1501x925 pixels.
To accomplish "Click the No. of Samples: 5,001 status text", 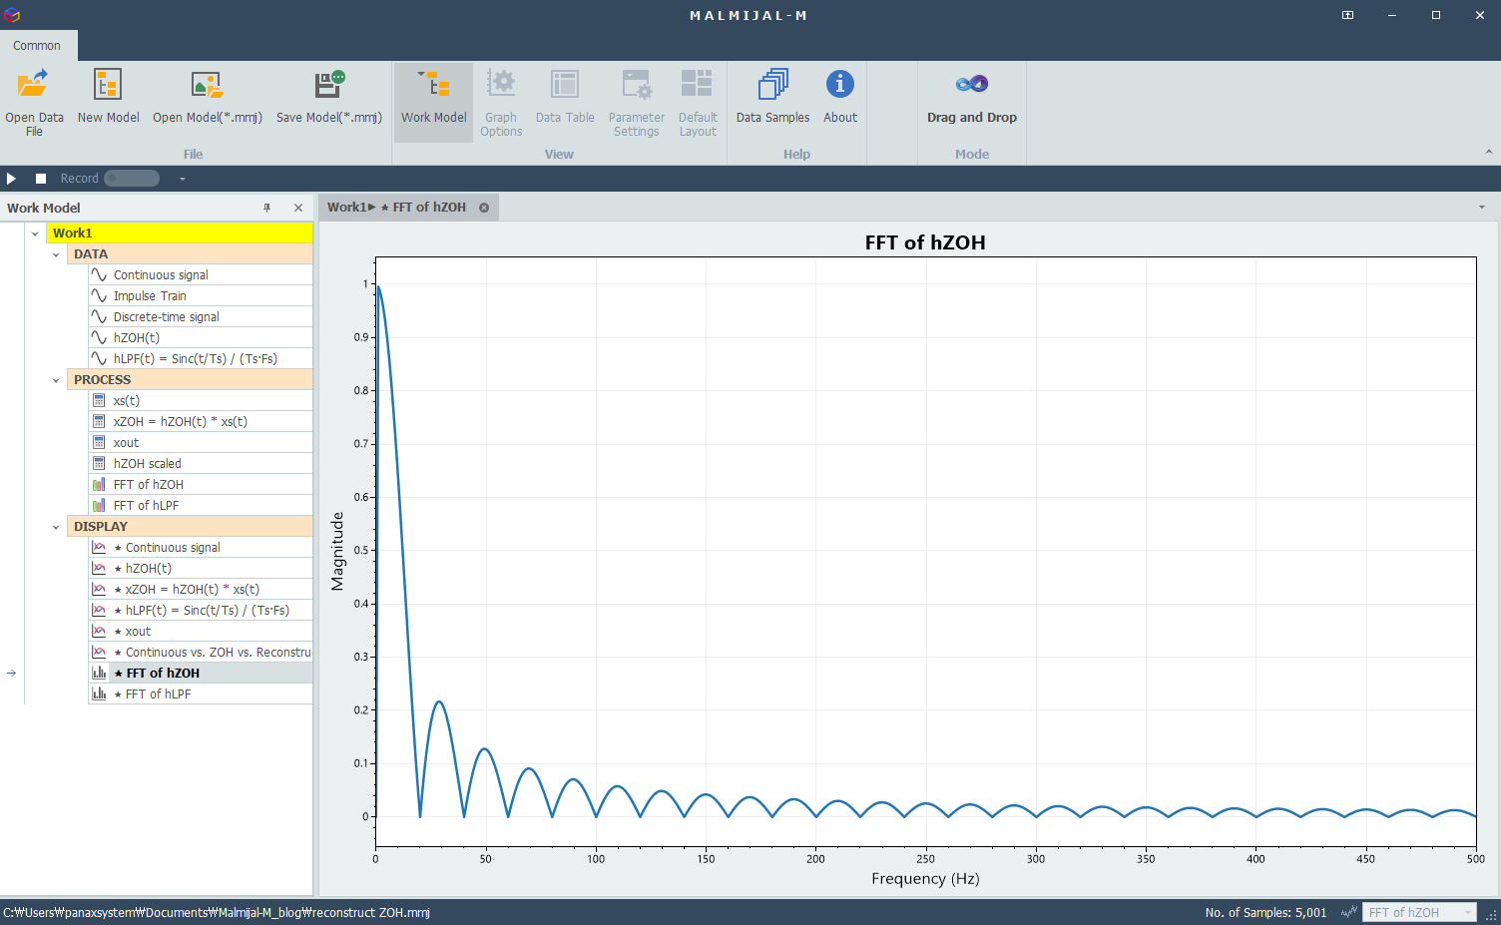I will tap(1265, 913).
